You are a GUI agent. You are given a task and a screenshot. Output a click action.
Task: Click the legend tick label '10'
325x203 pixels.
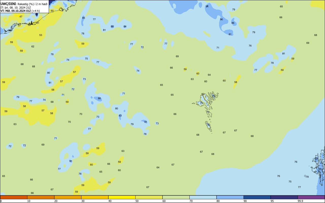coord(29,201)
